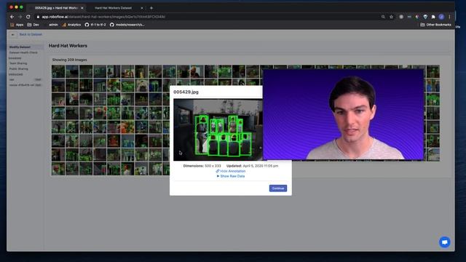
Task: Click the padlock site info icon
Action: click(38, 17)
